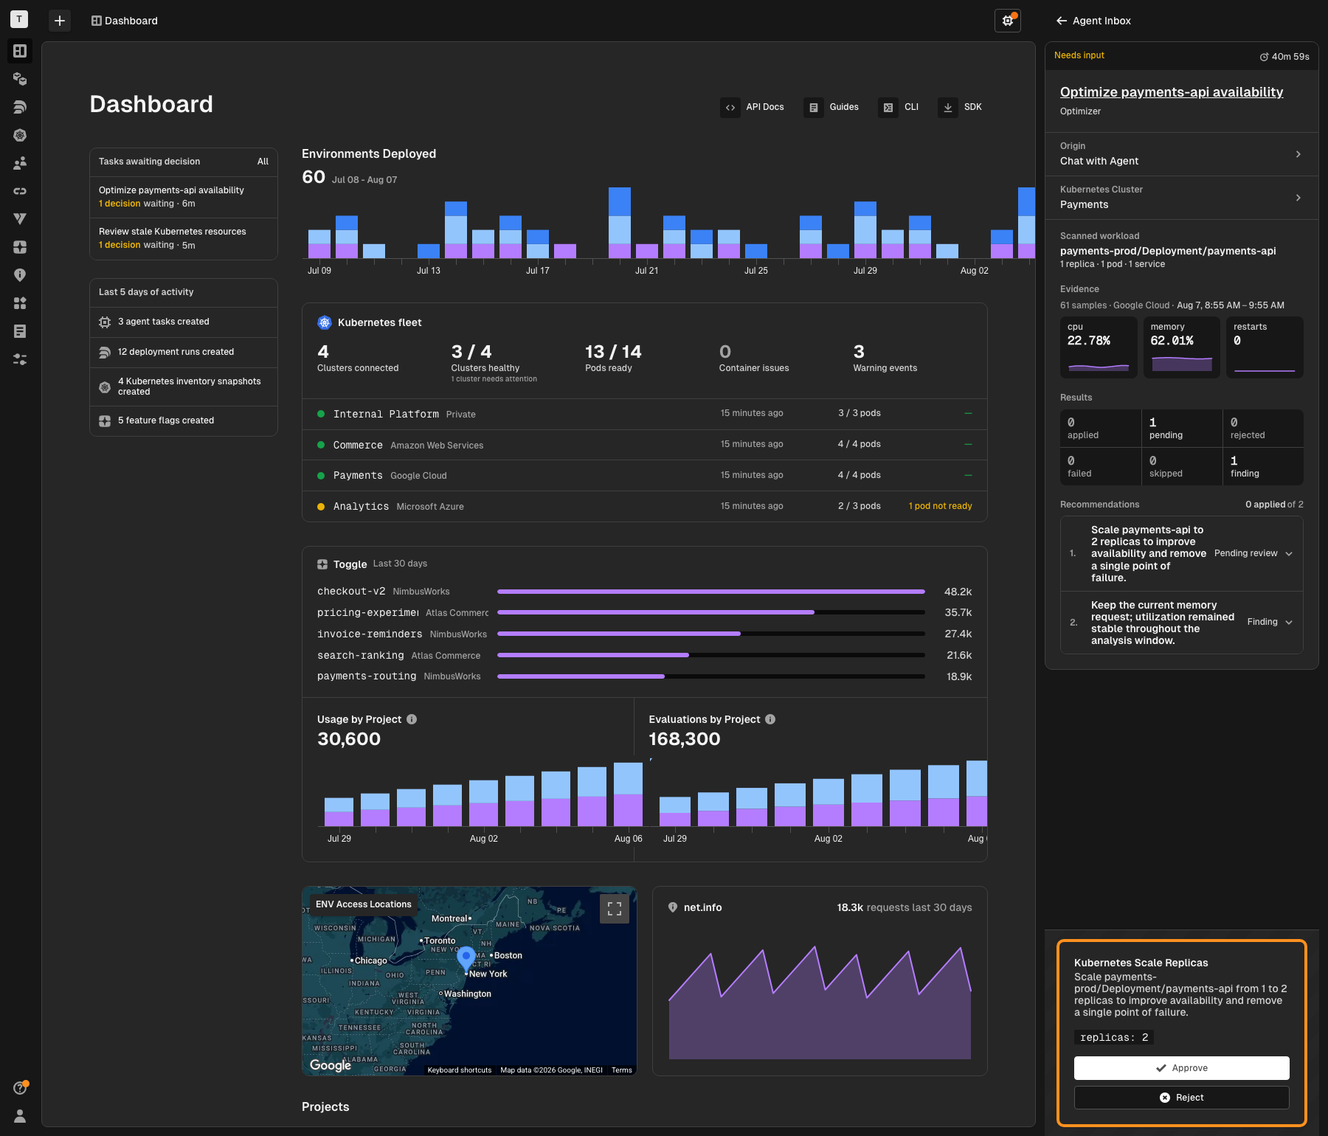The image size is (1328, 1136).
Task: Click the checkout-v2 usage bar
Action: pyautogui.click(x=711, y=592)
